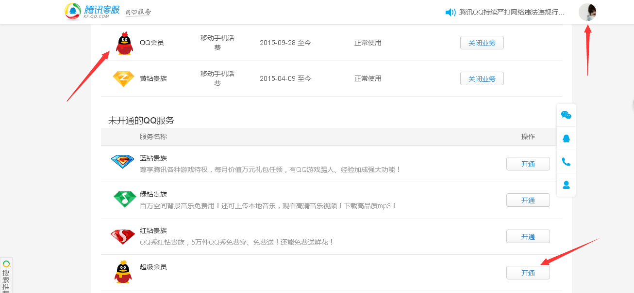The width and height of the screenshot is (634, 293).
Task: Activate 超级会员 with the 开通 button
Action: [528, 273]
